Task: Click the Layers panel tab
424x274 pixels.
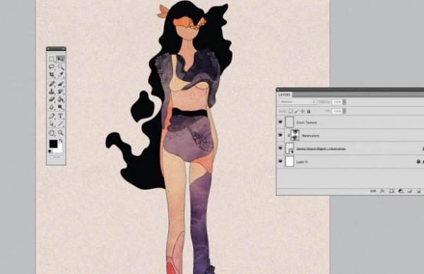Action: coord(284,95)
